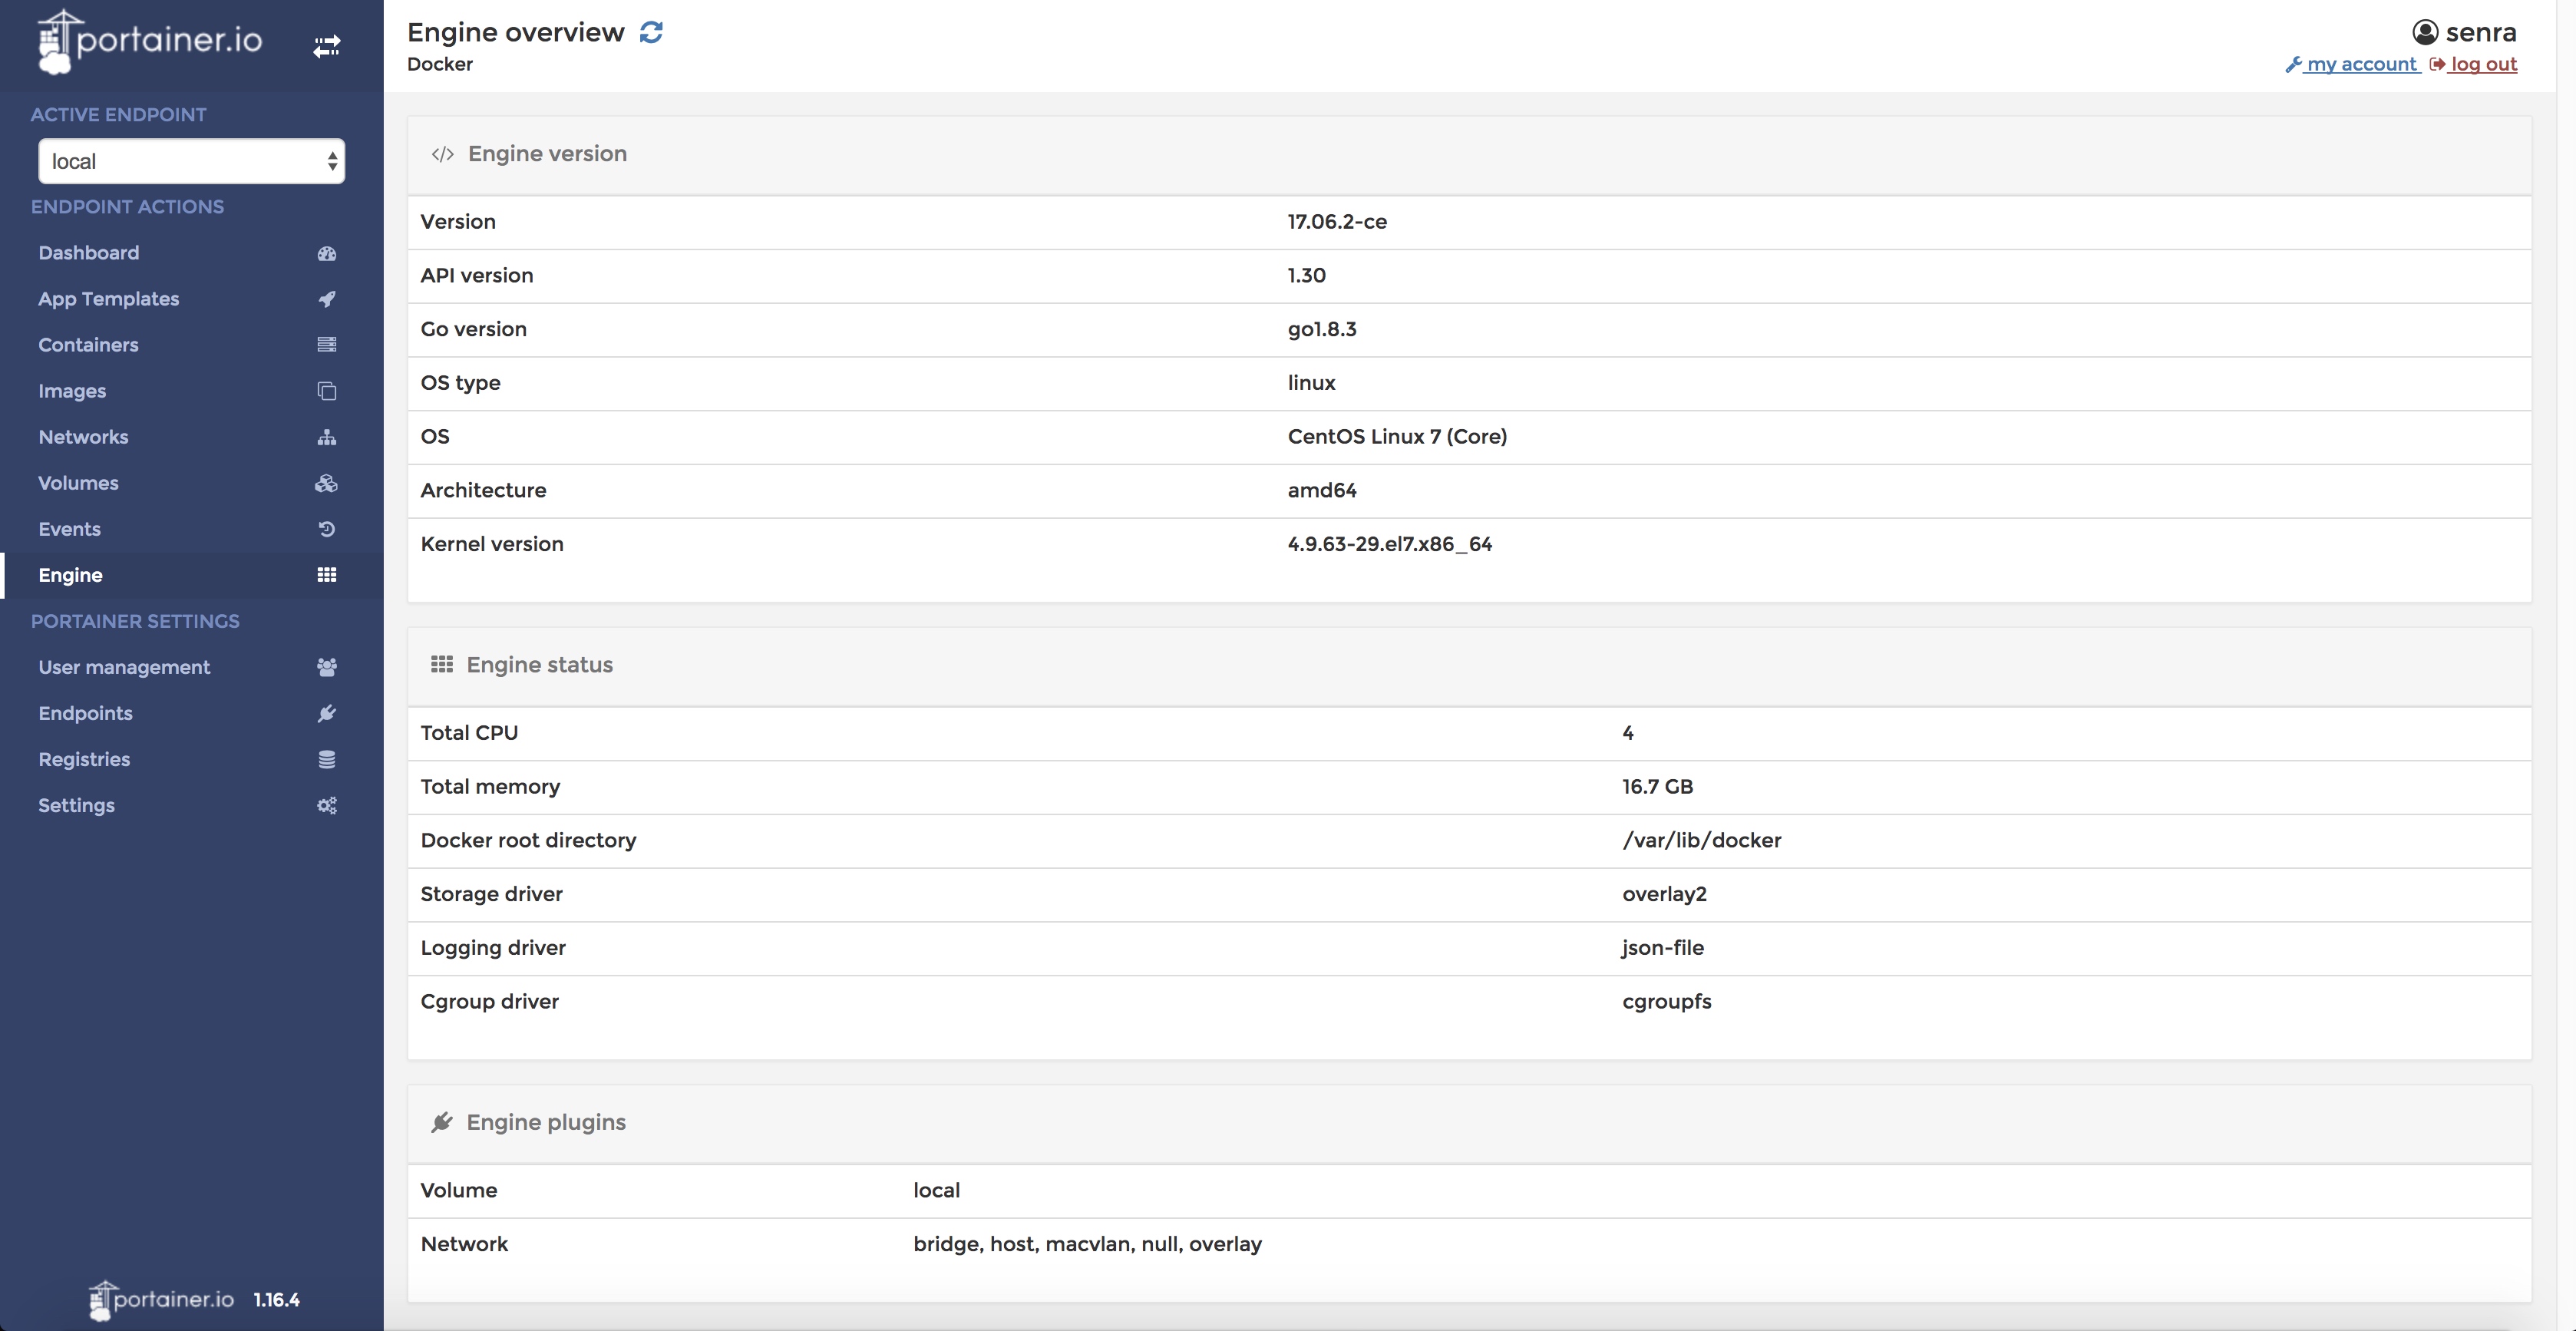The height and width of the screenshot is (1331, 2576).
Task: Click the Docker version value 17.06.2-ce
Action: (1337, 222)
